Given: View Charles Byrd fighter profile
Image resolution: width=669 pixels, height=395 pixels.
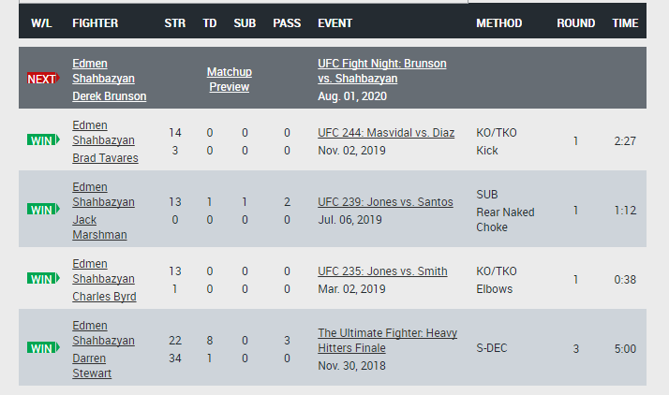Looking at the screenshot, I should (104, 297).
